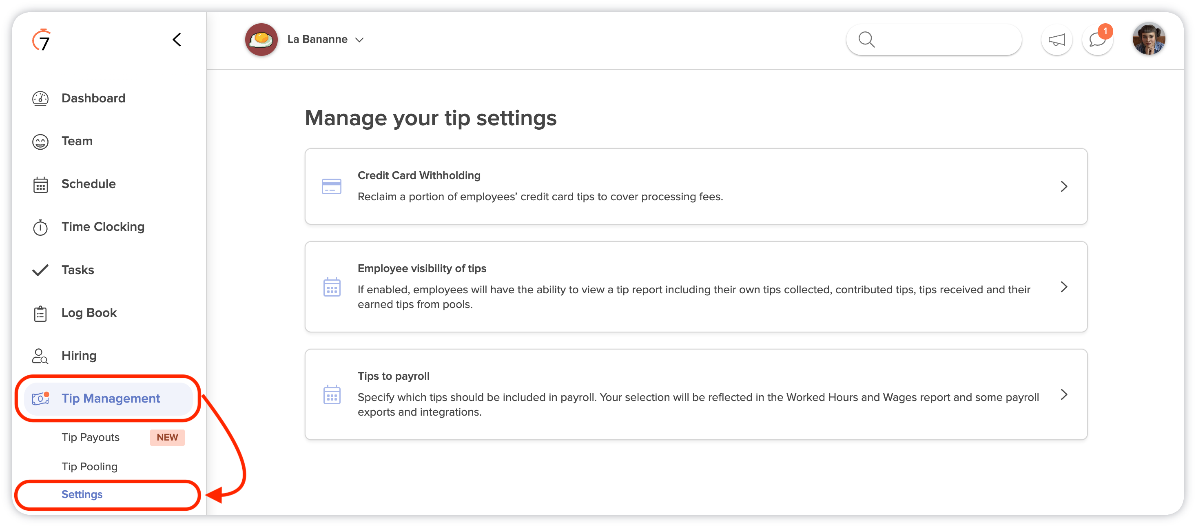This screenshot has width=1196, height=527.
Task: Open Tip Pooling submenu link
Action: pos(90,467)
